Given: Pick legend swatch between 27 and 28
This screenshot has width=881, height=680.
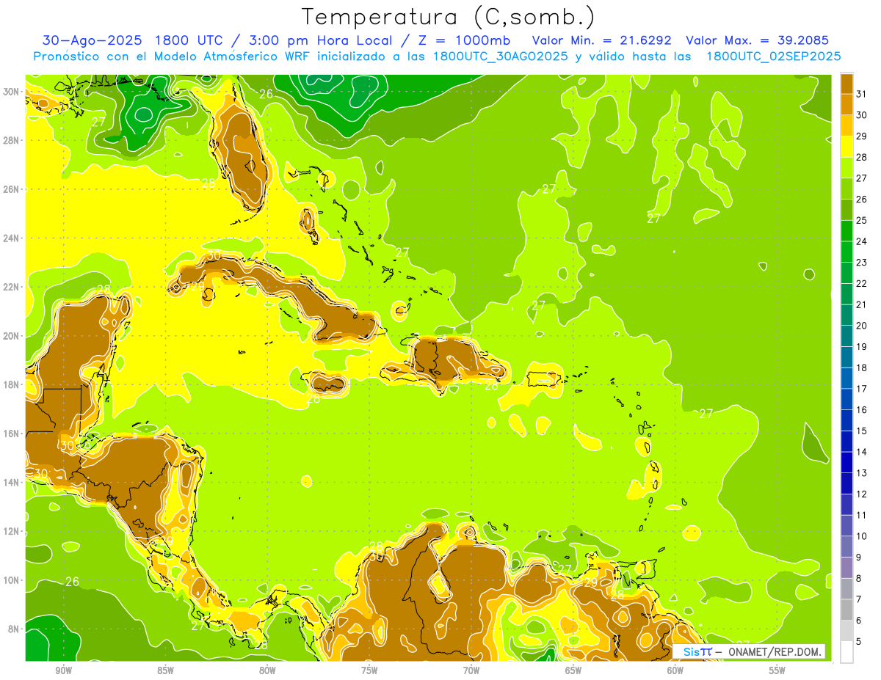Looking at the screenshot, I should coord(846,167).
